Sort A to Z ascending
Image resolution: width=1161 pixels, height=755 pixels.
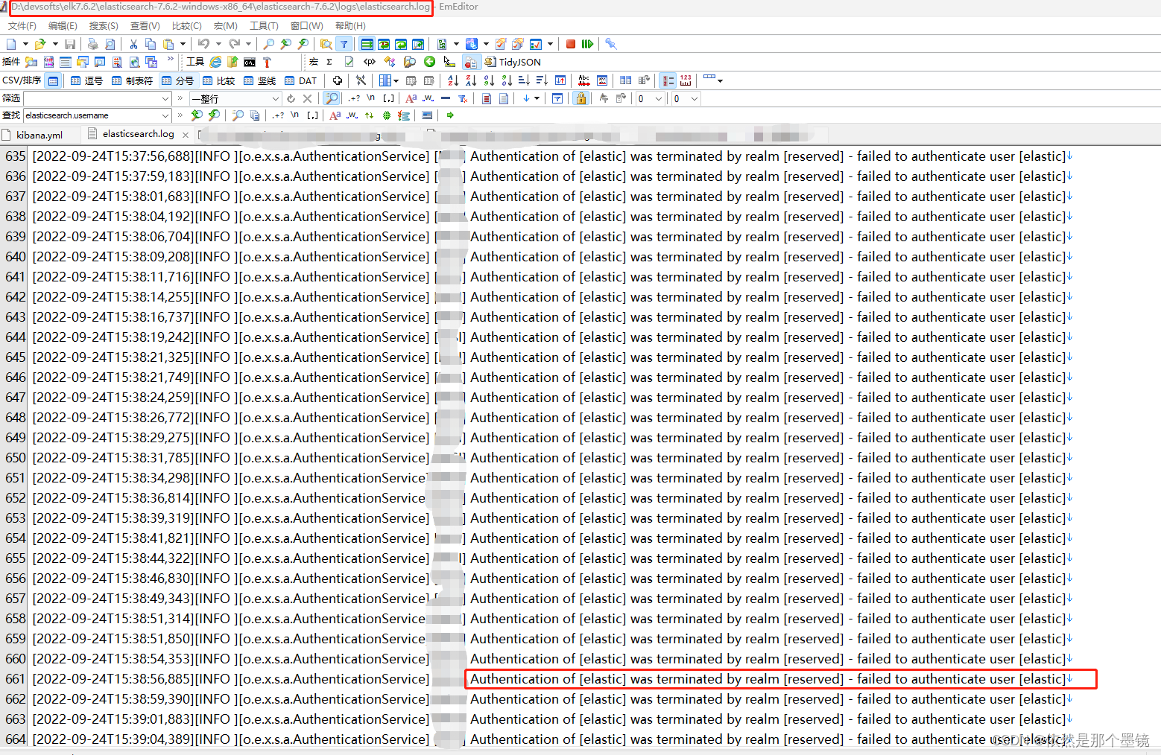click(453, 80)
